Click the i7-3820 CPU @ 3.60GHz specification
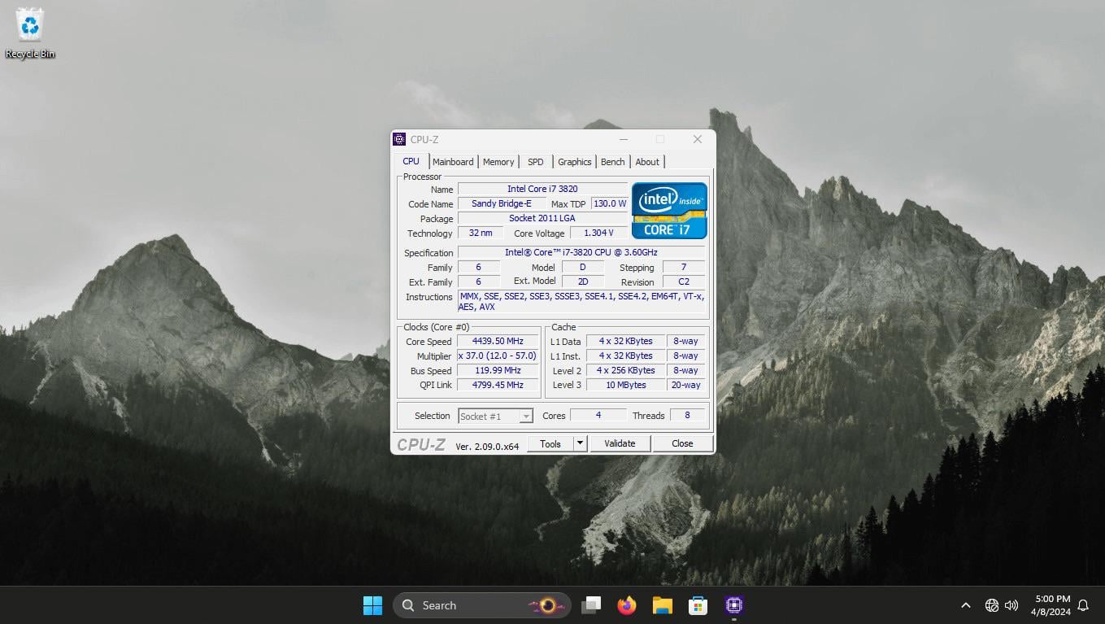Viewport: 1105px width, 624px height. (x=581, y=252)
